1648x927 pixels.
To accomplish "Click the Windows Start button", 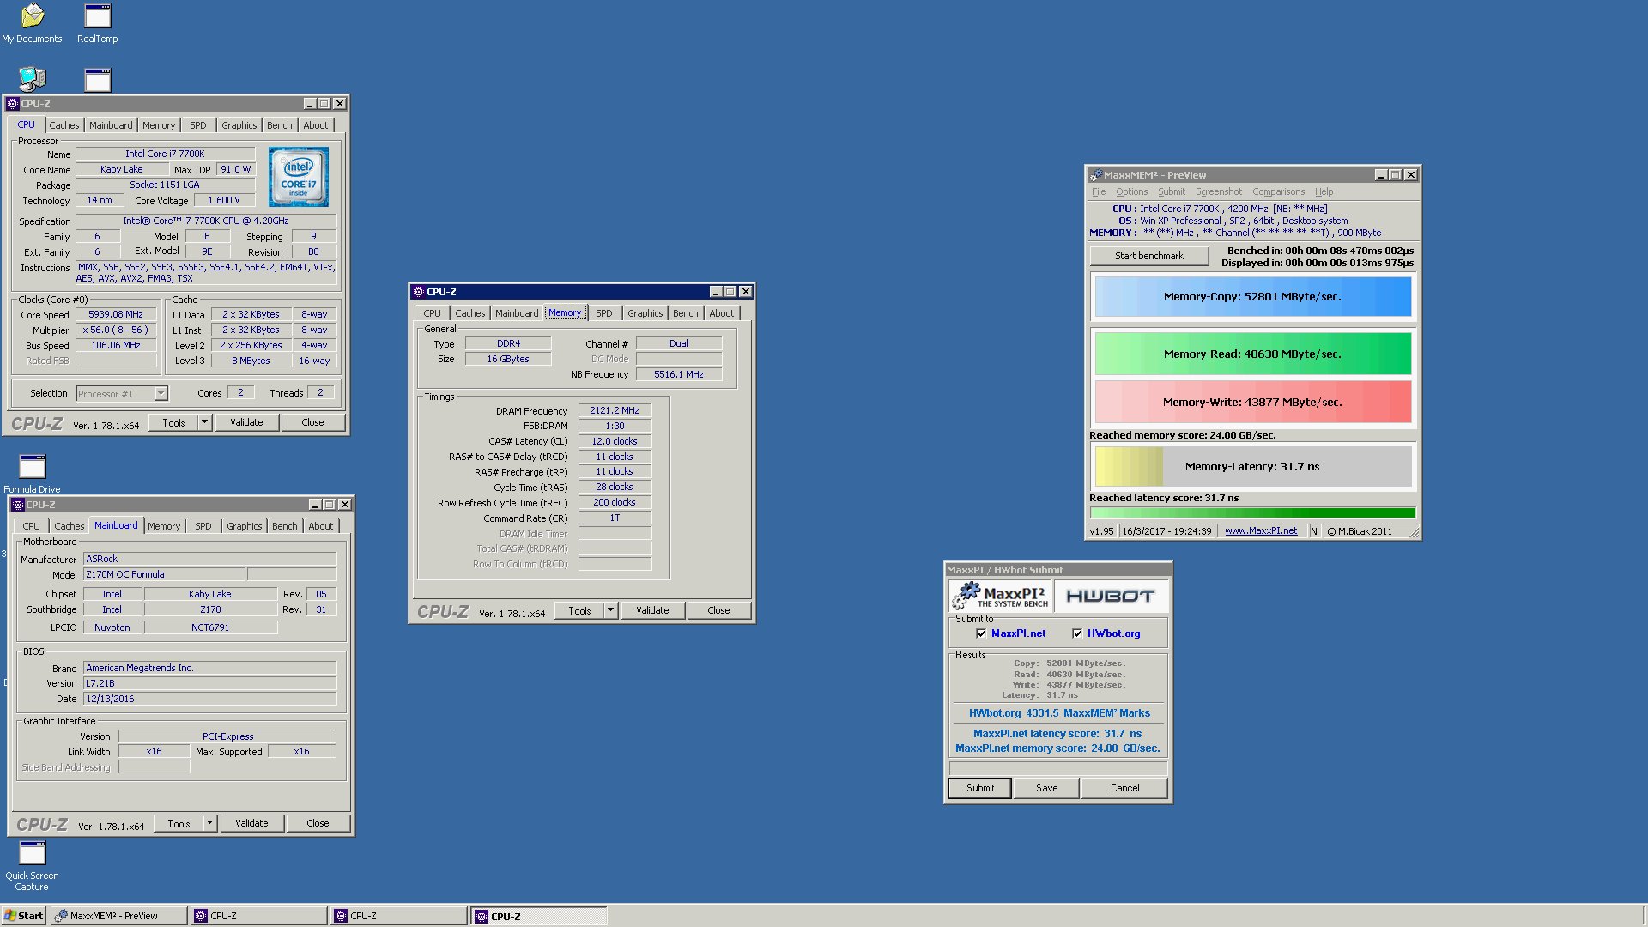I will 23,916.
